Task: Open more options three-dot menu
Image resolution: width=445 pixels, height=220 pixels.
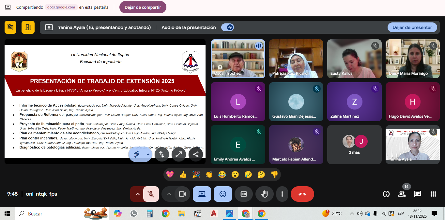Action: (x=282, y=194)
